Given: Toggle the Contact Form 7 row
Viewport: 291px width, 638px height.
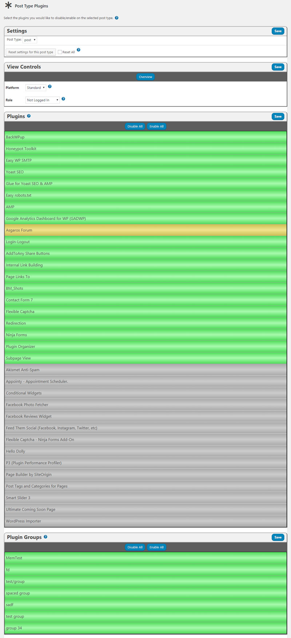Looking at the screenshot, I should click(145, 300).
